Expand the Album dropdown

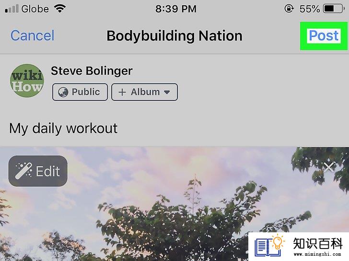(144, 92)
